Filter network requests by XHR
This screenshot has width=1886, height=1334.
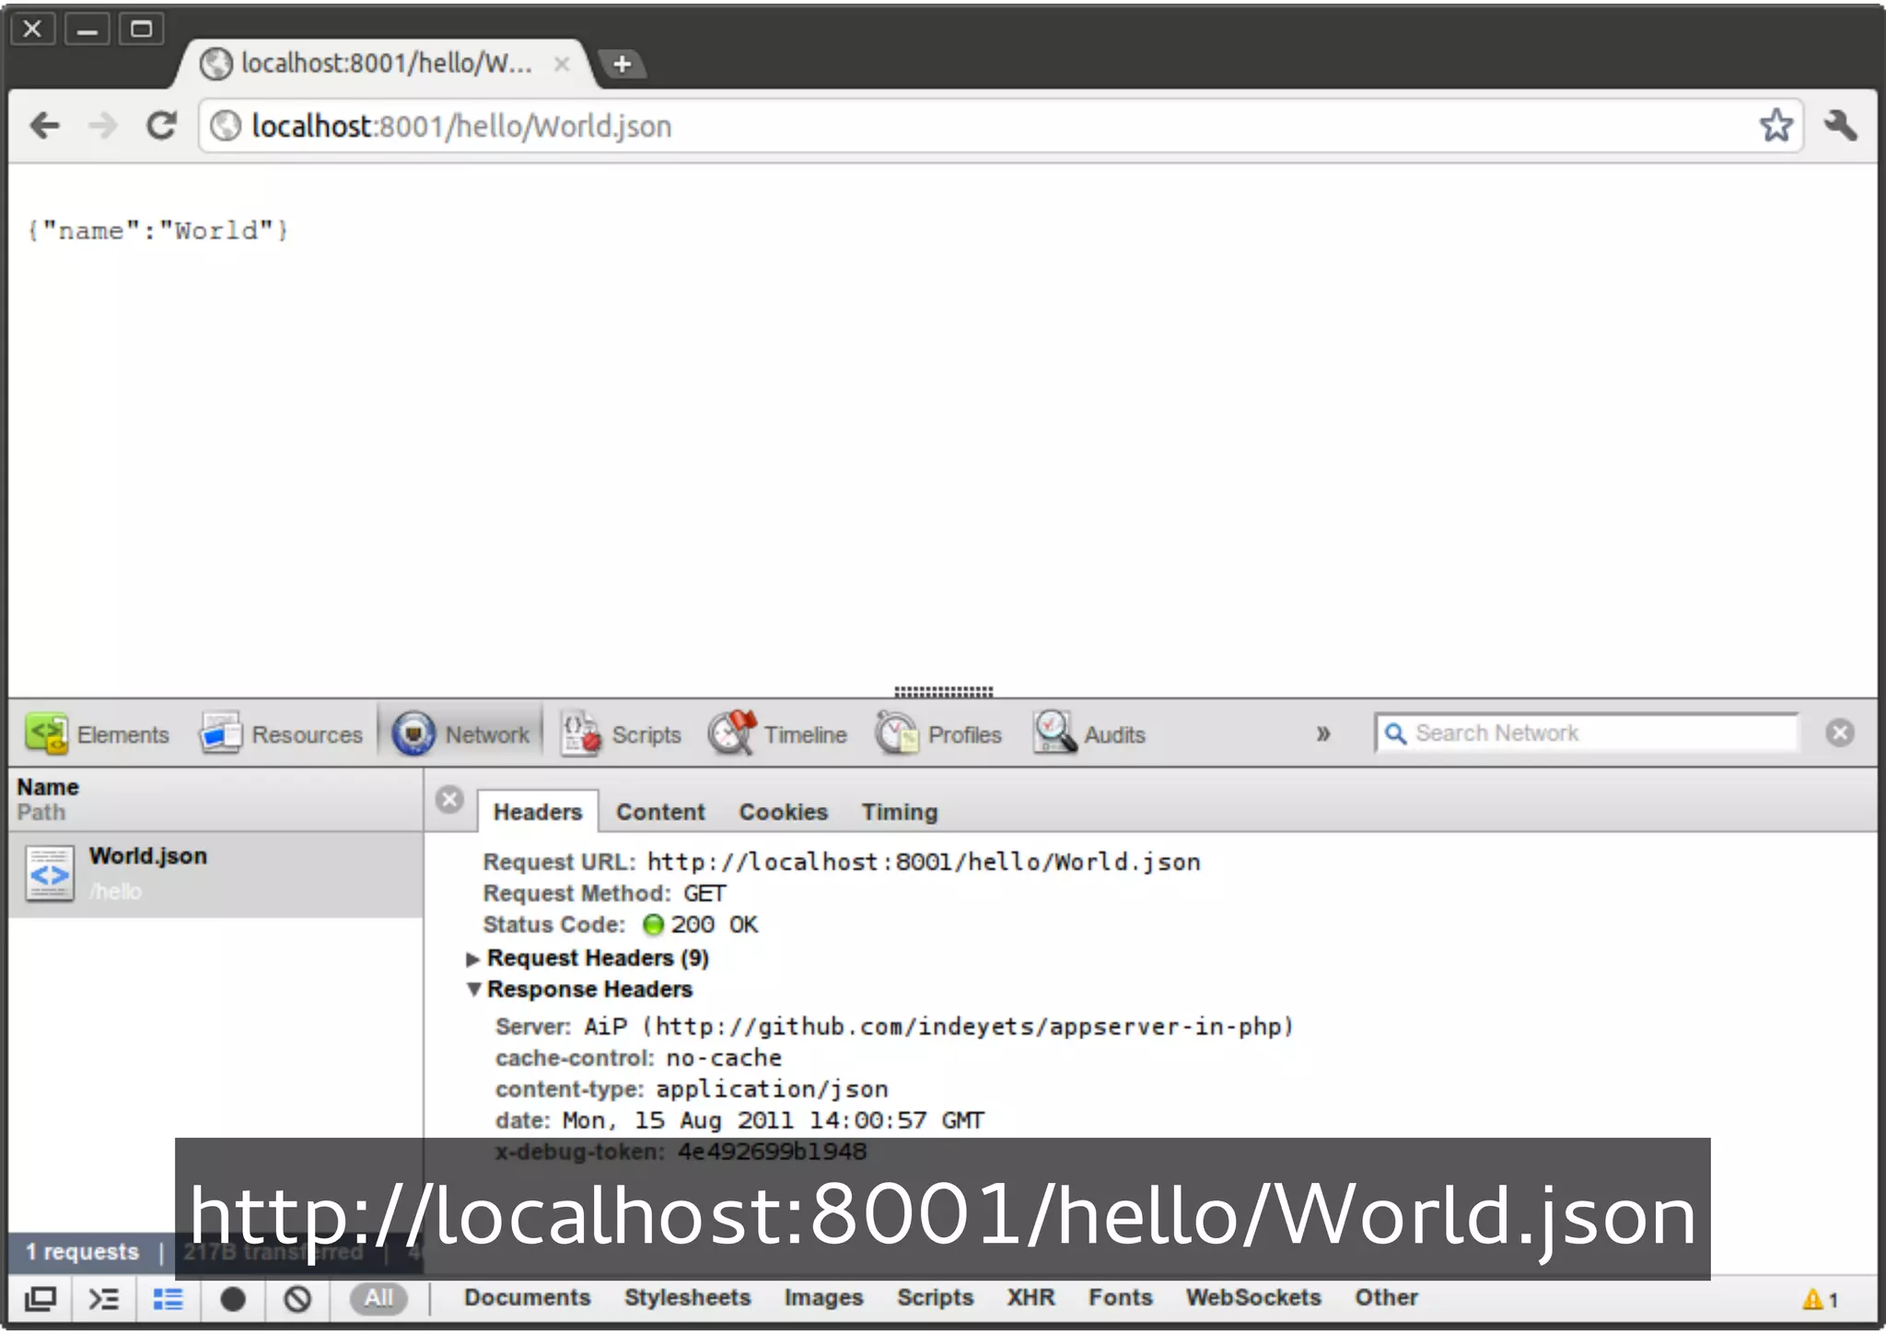point(1030,1297)
